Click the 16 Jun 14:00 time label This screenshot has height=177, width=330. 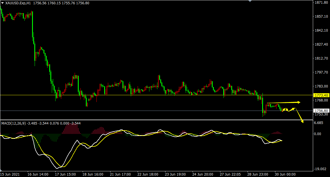(38, 174)
